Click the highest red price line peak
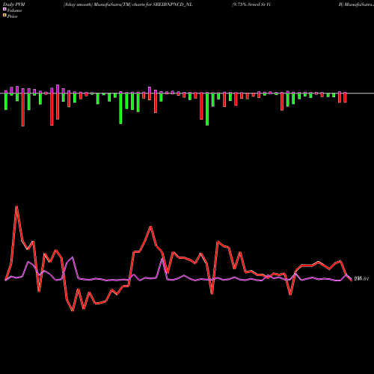This screenshot has width=374, height=374. coord(16,206)
